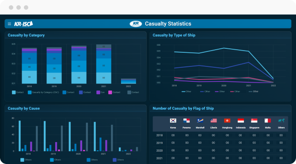Select the 2021 row label in flag table
The height and width of the screenshot is (164, 296).
tap(159, 158)
